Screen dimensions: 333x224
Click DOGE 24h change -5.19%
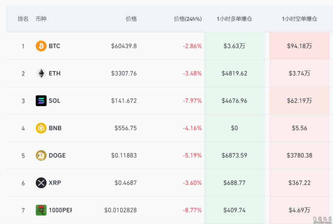[192, 156]
